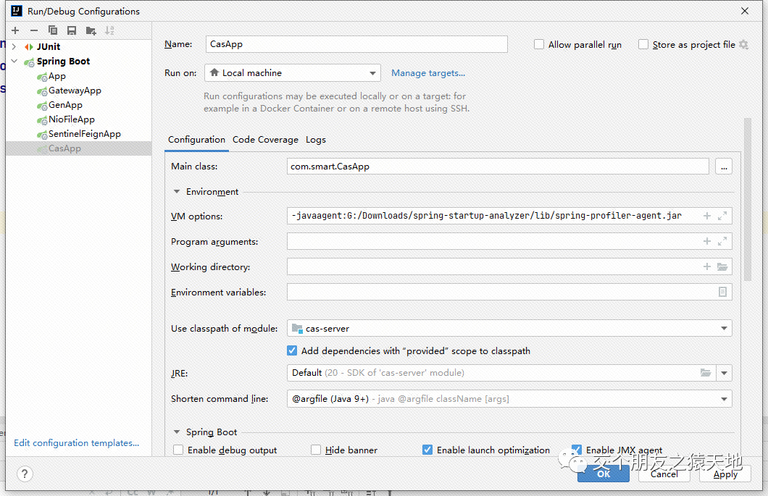Browse for the working directory folder
Screen dimensions: 768x496
tap(722, 266)
